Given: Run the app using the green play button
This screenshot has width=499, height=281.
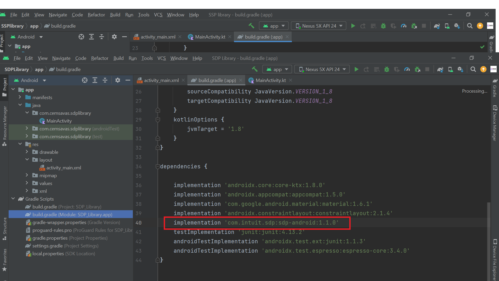Looking at the screenshot, I should tap(356, 69).
